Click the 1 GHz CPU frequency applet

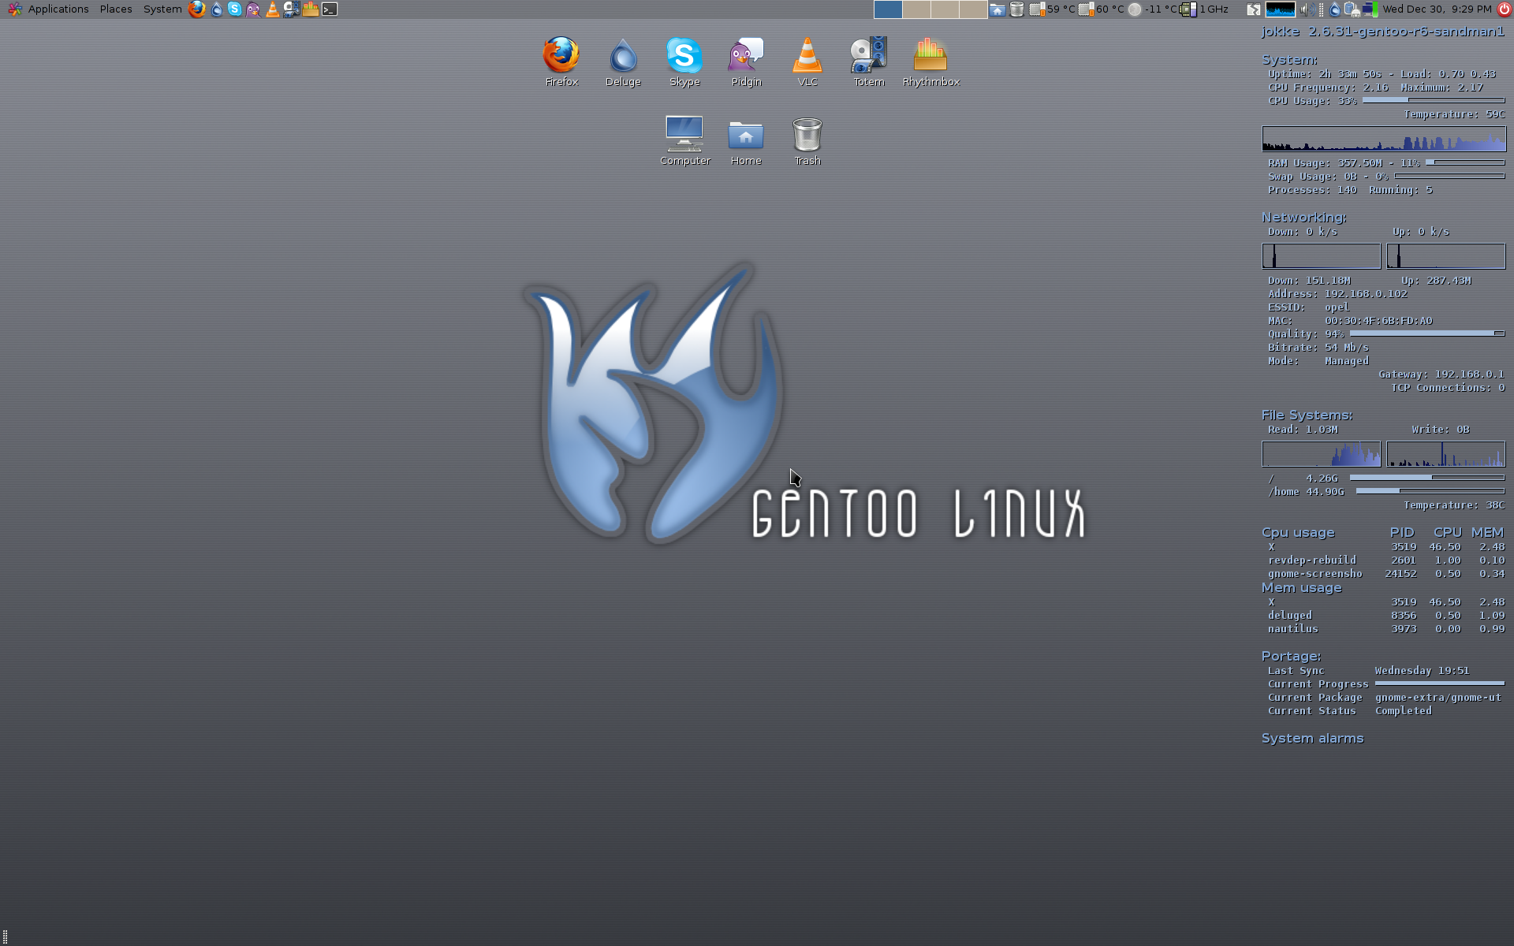coord(1204,9)
